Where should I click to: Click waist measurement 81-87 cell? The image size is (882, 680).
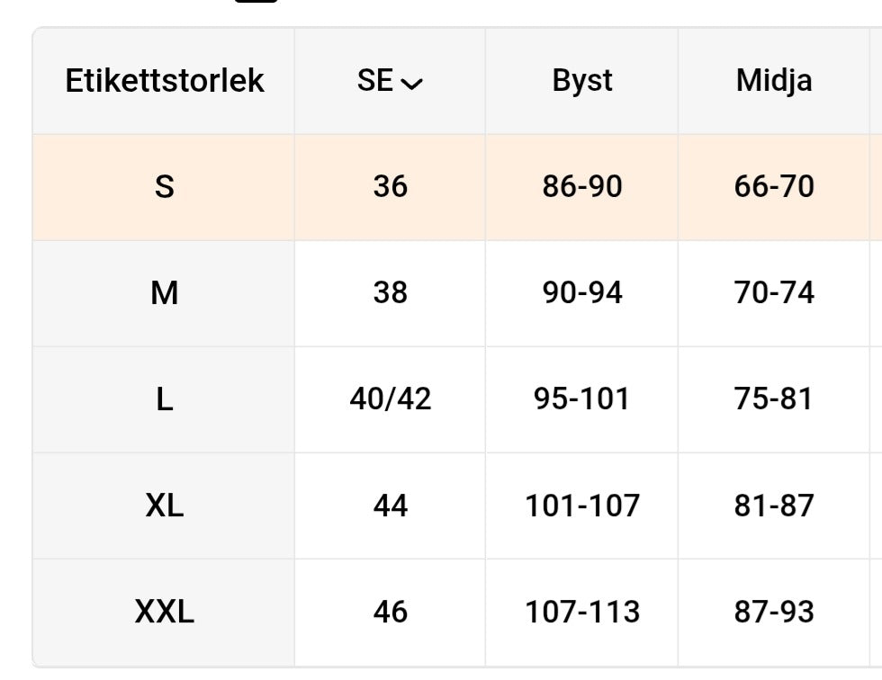pos(774,506)
